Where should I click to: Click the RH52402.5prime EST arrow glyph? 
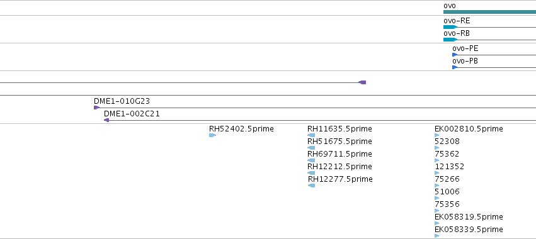[213, 135]
